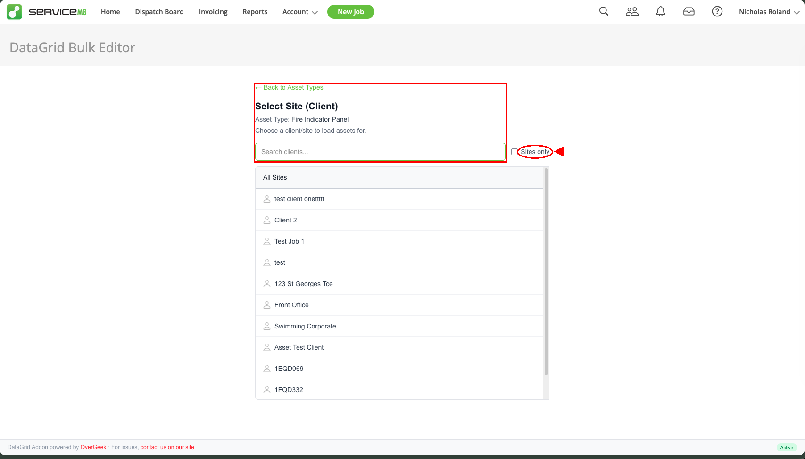Click the person icon beside 1EQD069
Screen dimensions: 805x459
coord(266,369)
